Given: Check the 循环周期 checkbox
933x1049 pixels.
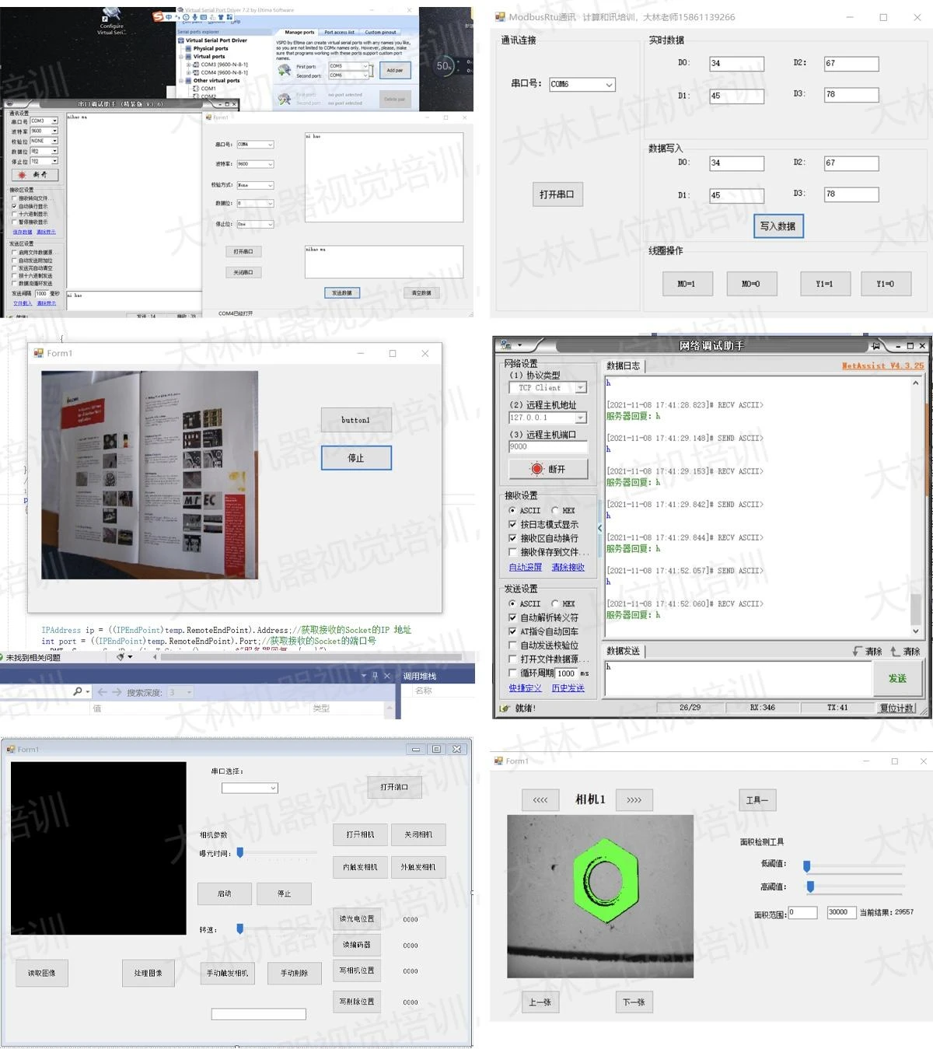Looking at the screenshot, I should pyautogui.click(x=512, y=673).
